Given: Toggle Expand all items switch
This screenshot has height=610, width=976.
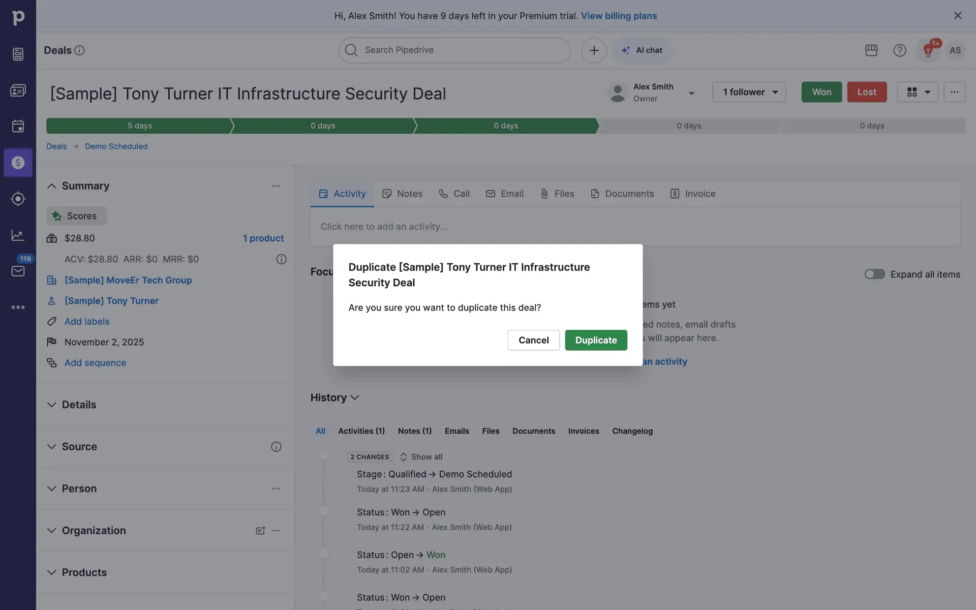Looking at the screenshot, I should tap(874, 274).
